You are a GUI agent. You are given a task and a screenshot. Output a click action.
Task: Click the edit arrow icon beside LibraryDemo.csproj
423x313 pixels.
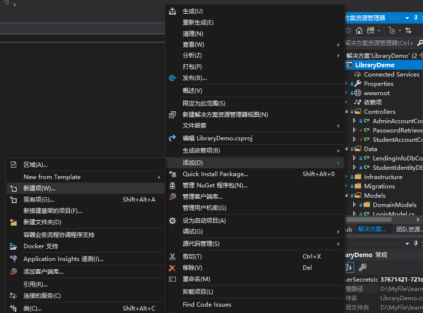pos(172,138)
